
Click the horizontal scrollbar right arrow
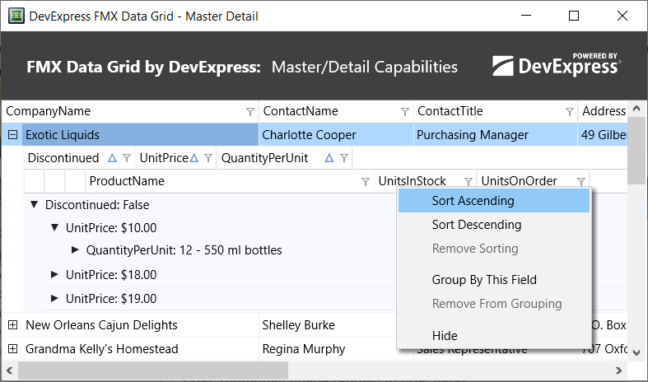[x=618, y=370]
